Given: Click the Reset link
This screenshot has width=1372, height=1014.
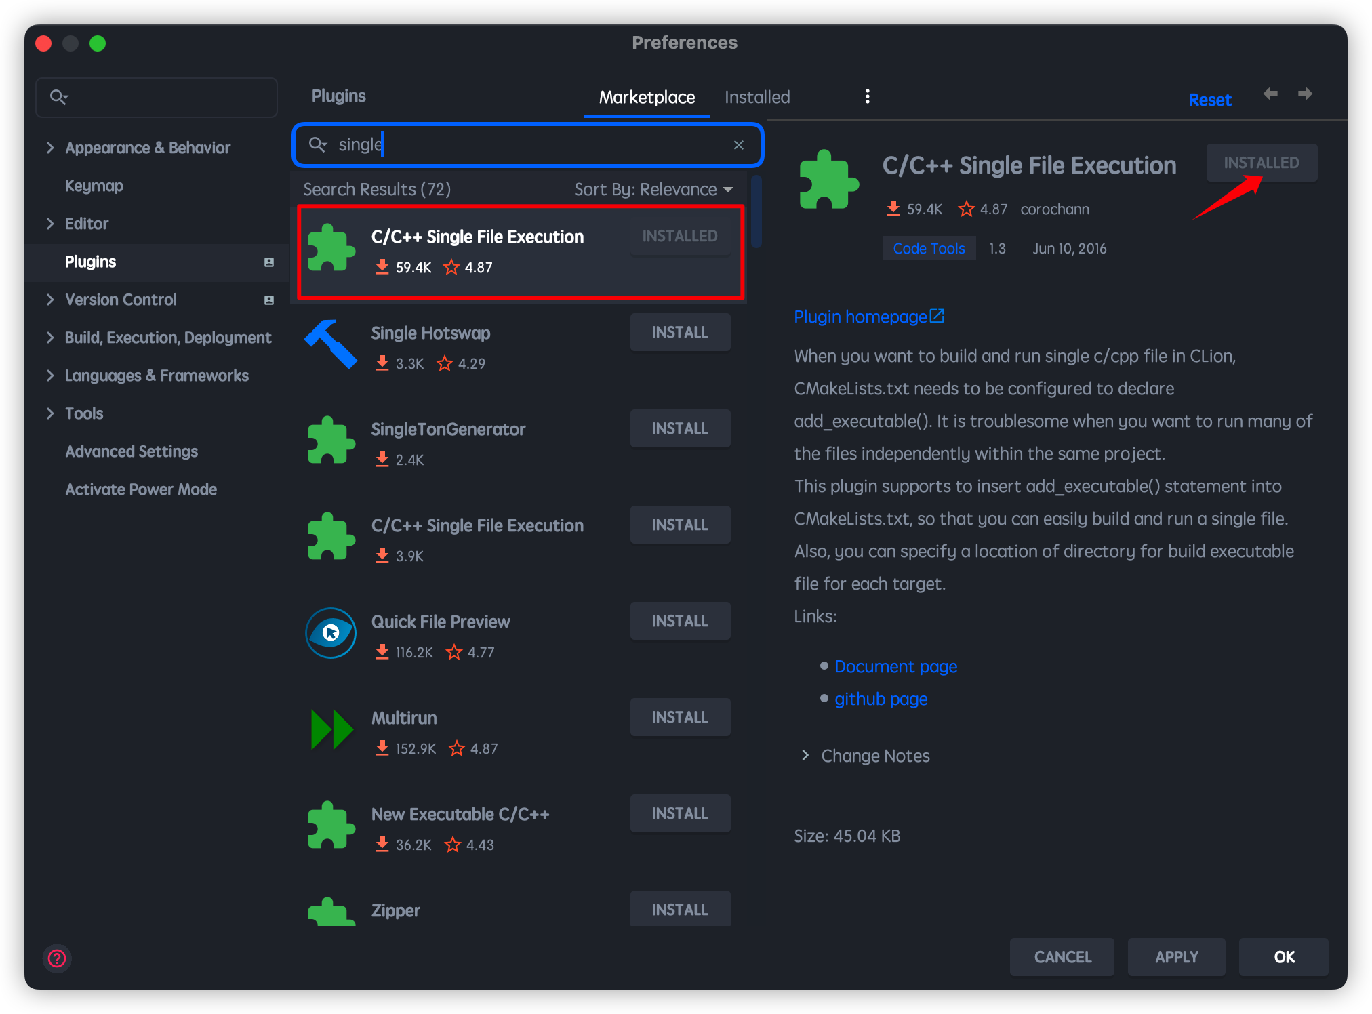Looking at the screenshot, I should 1210,100.
